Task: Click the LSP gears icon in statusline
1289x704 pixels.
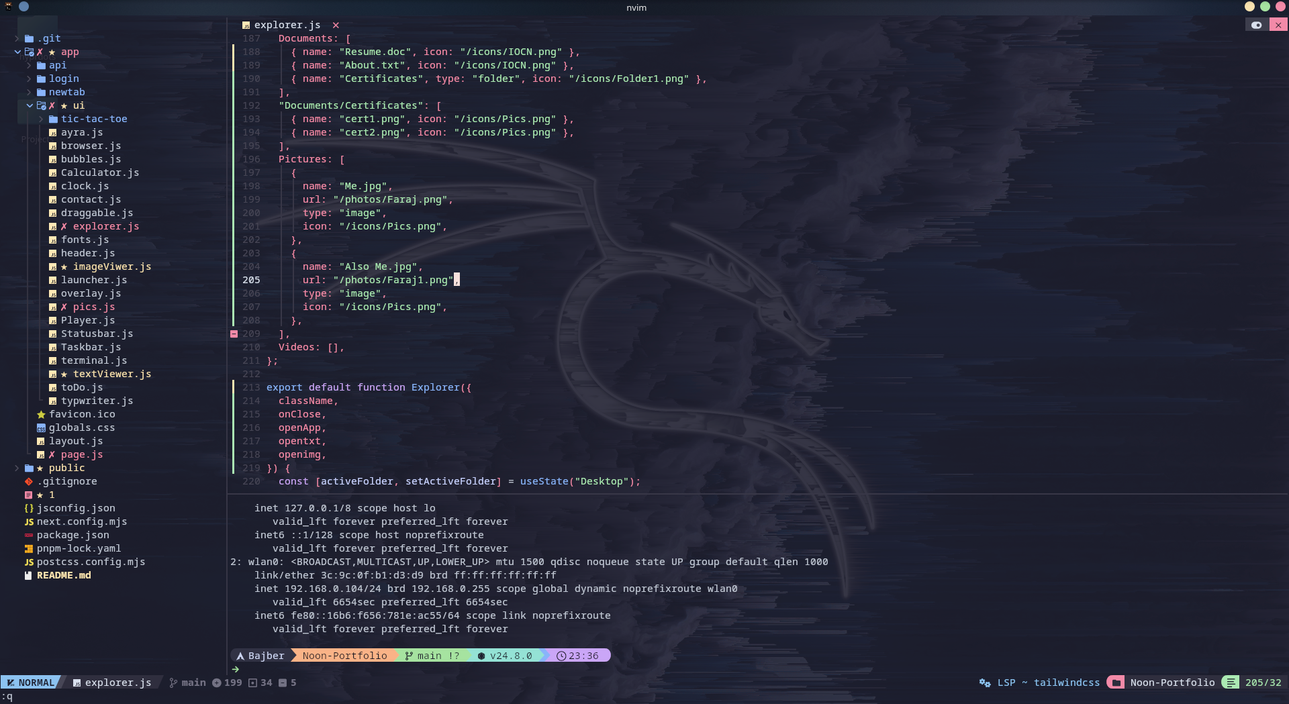Action: click(984, 683)
